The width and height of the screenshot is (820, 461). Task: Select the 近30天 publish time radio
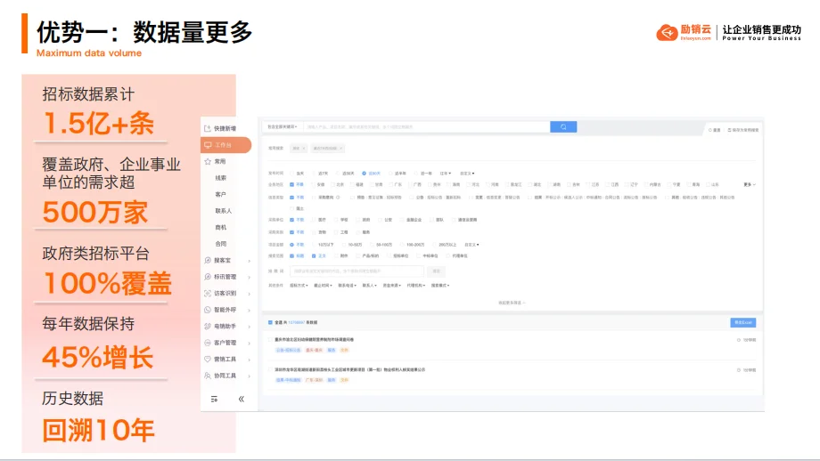click(339, 174)
